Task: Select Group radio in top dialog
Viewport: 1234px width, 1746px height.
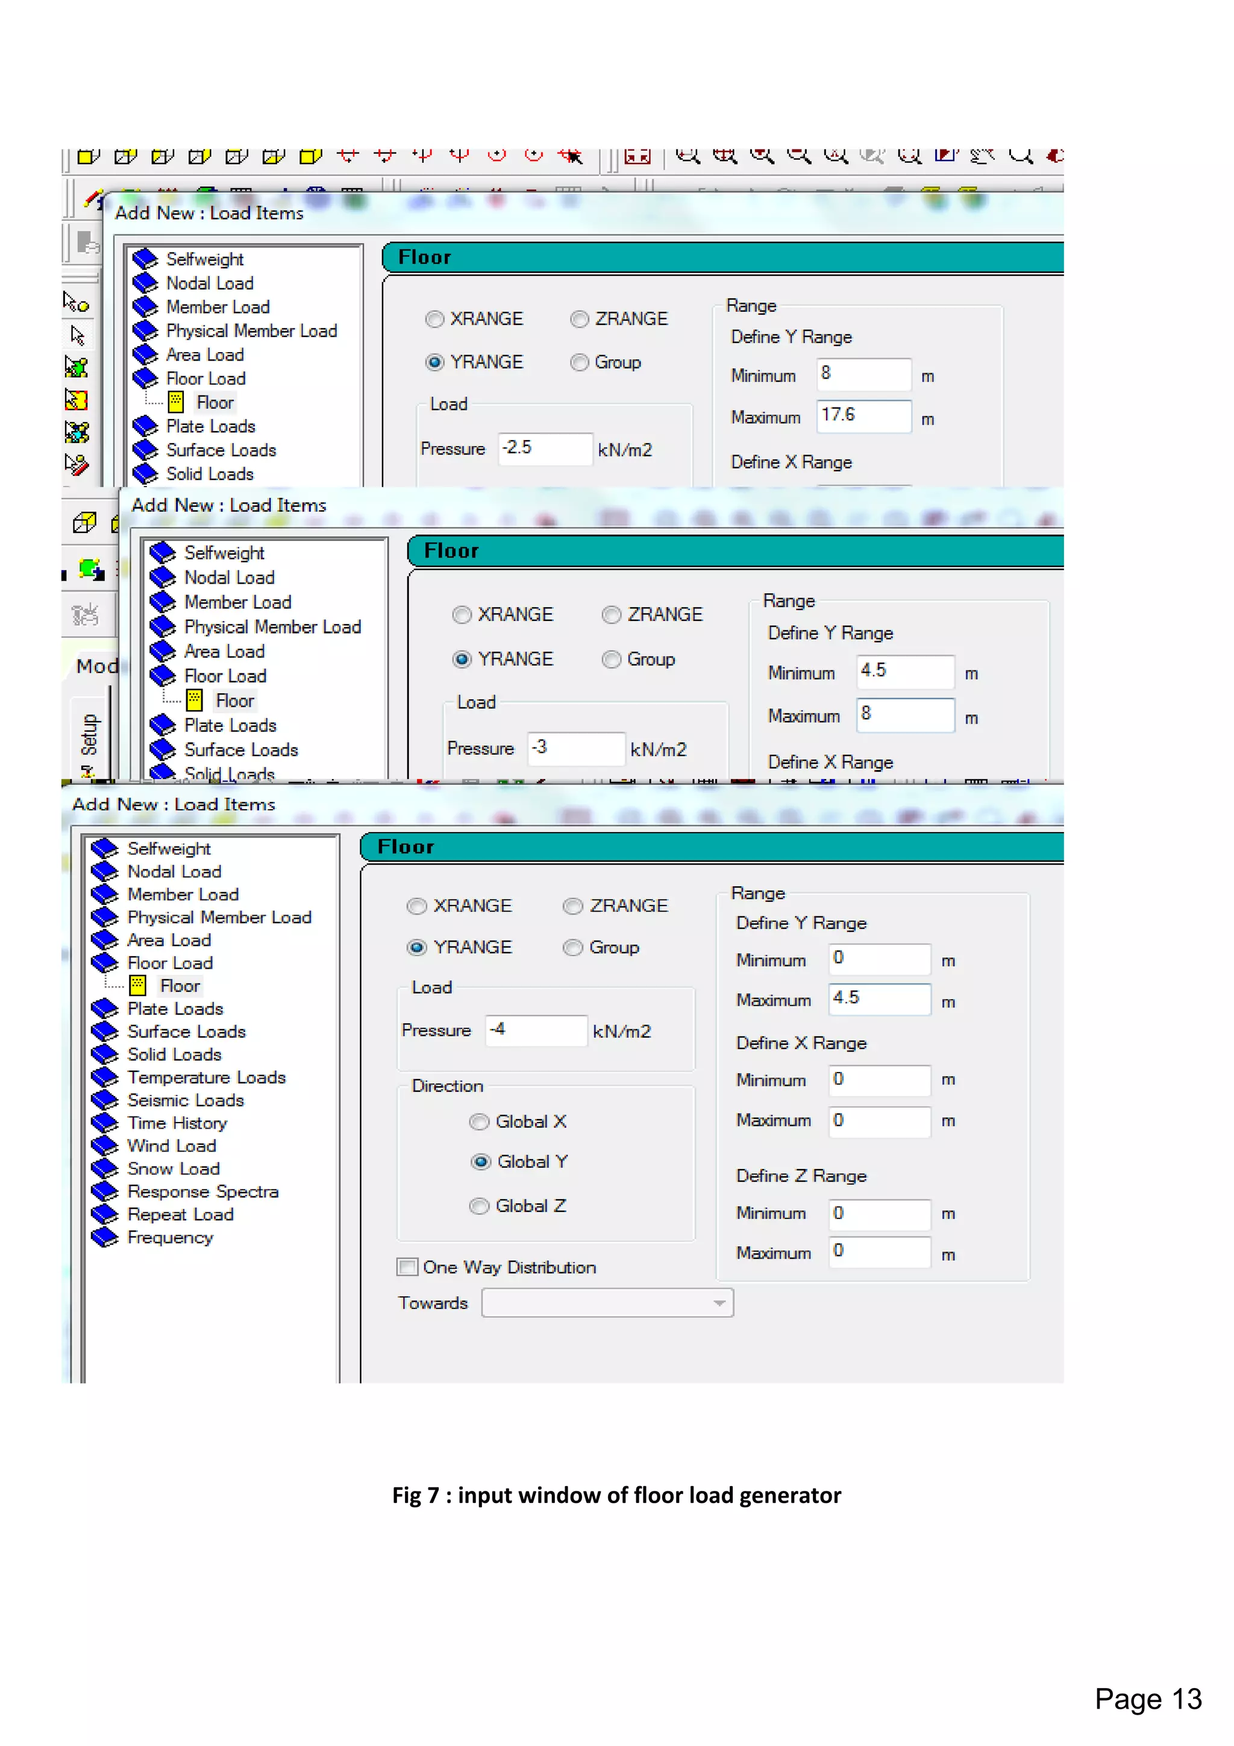Action: (x=580, y=363)
